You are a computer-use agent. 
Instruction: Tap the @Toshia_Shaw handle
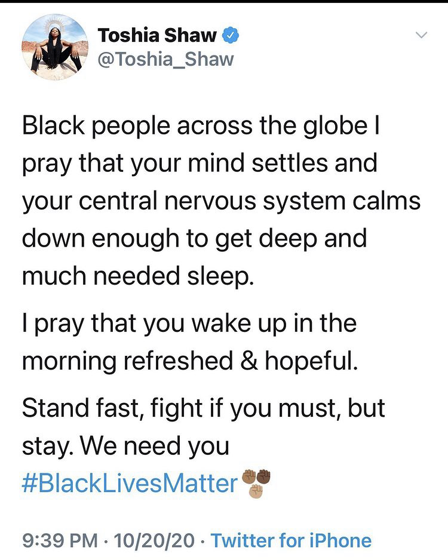click(x=165, y=59)
